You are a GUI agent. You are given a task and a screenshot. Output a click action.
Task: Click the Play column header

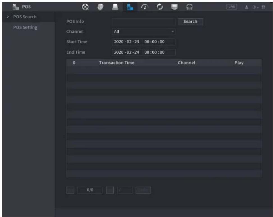[239, 63]
